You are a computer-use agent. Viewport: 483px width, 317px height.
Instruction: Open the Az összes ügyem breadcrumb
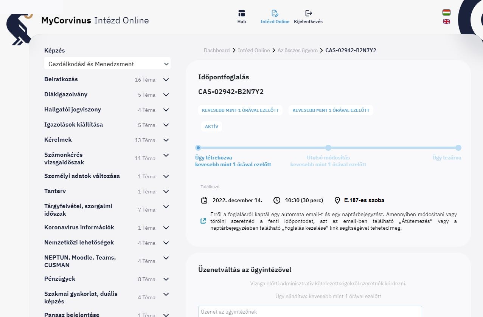coord(297,50)
